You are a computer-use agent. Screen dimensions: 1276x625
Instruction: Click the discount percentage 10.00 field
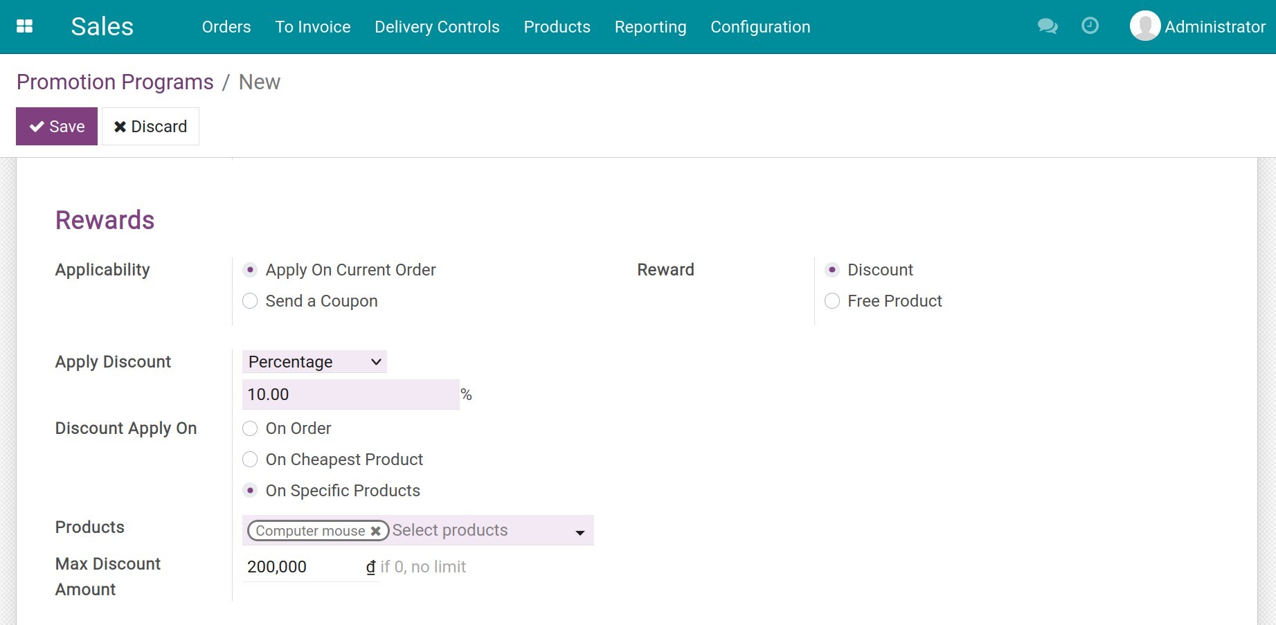[x=350, y=395]
